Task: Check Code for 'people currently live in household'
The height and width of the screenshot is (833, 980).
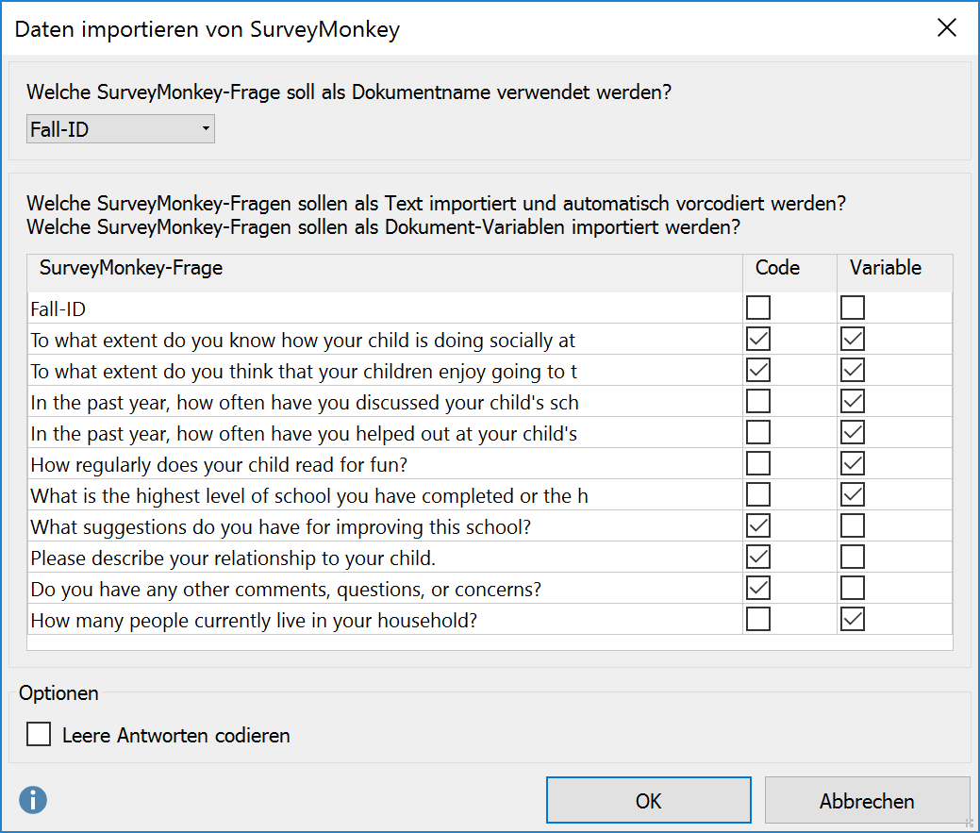Action: (x=758, y=619)
